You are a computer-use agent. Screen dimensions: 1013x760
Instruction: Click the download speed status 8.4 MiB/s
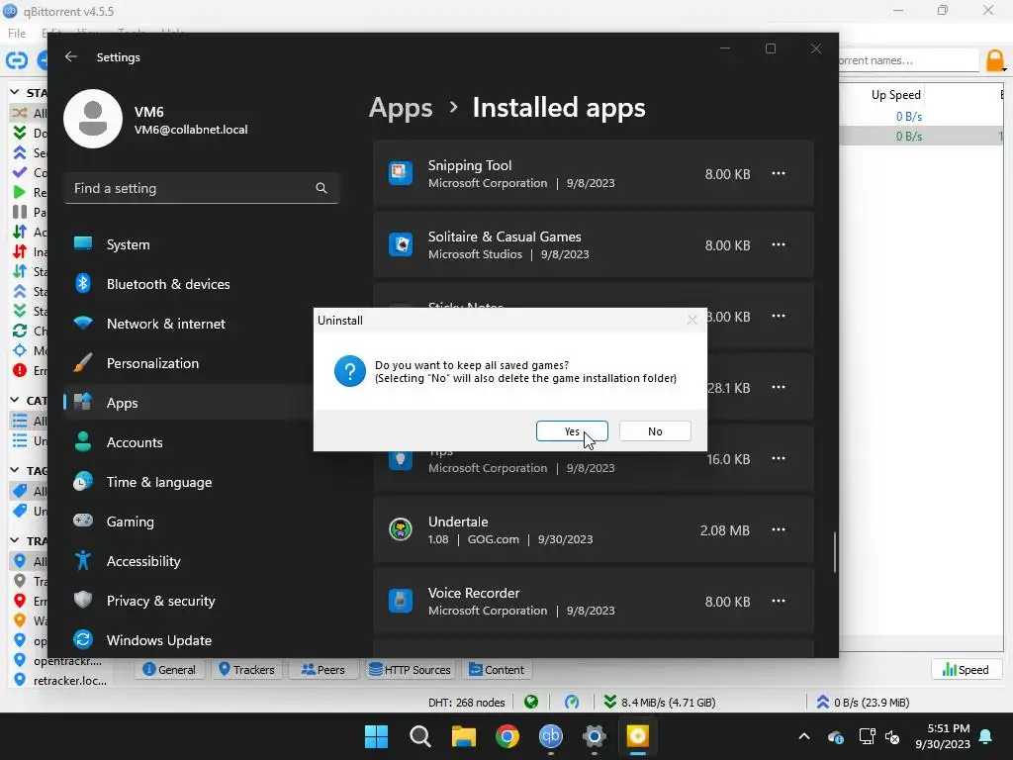(659, 702)
